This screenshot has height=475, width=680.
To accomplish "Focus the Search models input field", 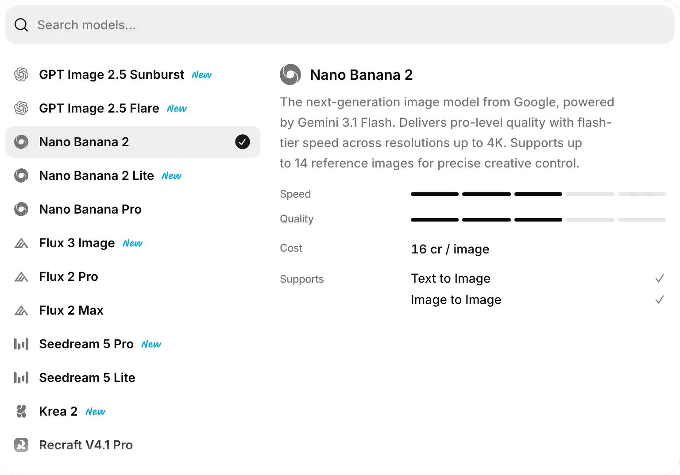I will 340,25.
